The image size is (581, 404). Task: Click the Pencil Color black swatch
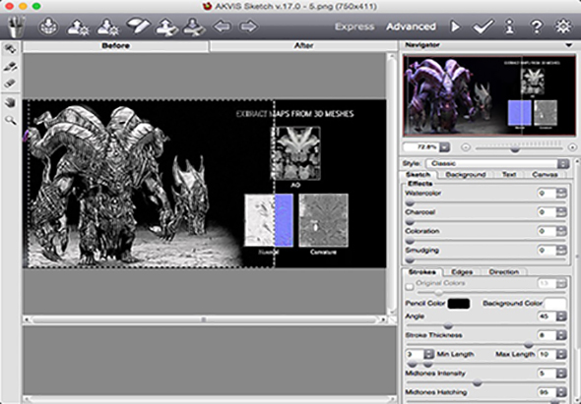[459, 304]
